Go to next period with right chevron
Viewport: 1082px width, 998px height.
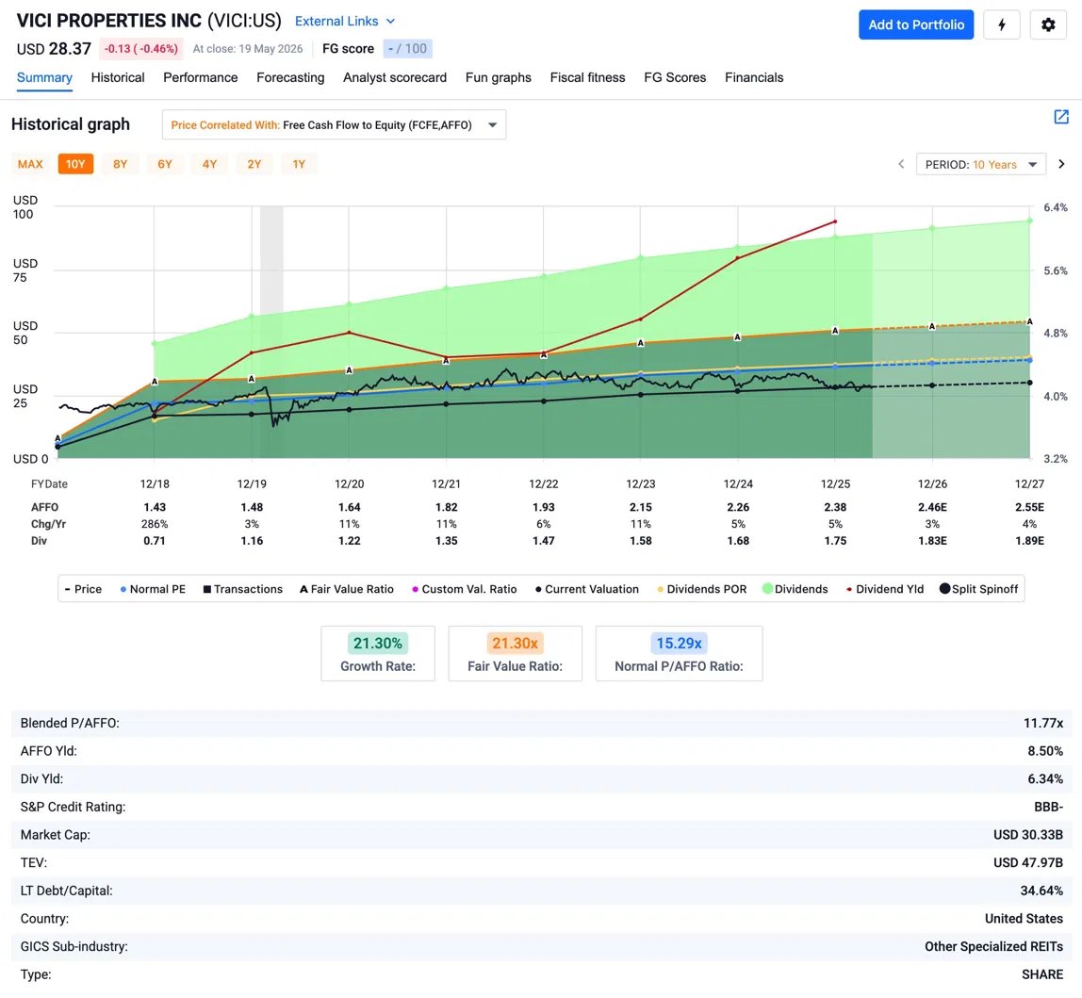click(x=1061, y=164)
